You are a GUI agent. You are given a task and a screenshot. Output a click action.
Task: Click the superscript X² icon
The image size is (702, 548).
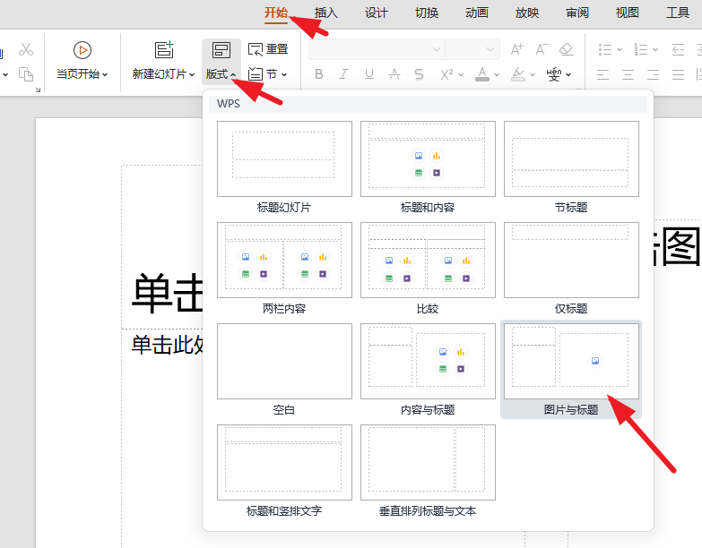click(446, 74)
